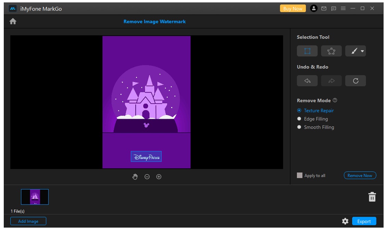Select the Disney Parks watermark selection box
This screenshot has width=387, height=230.
coord(146,157)
